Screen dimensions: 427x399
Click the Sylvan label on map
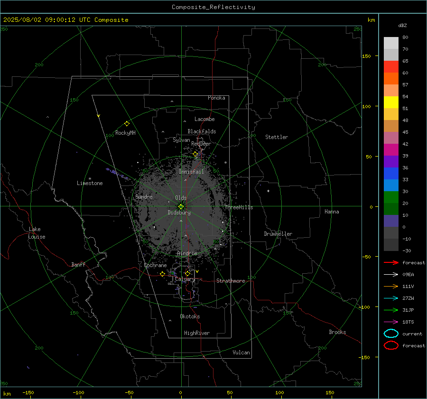(181, 140)
